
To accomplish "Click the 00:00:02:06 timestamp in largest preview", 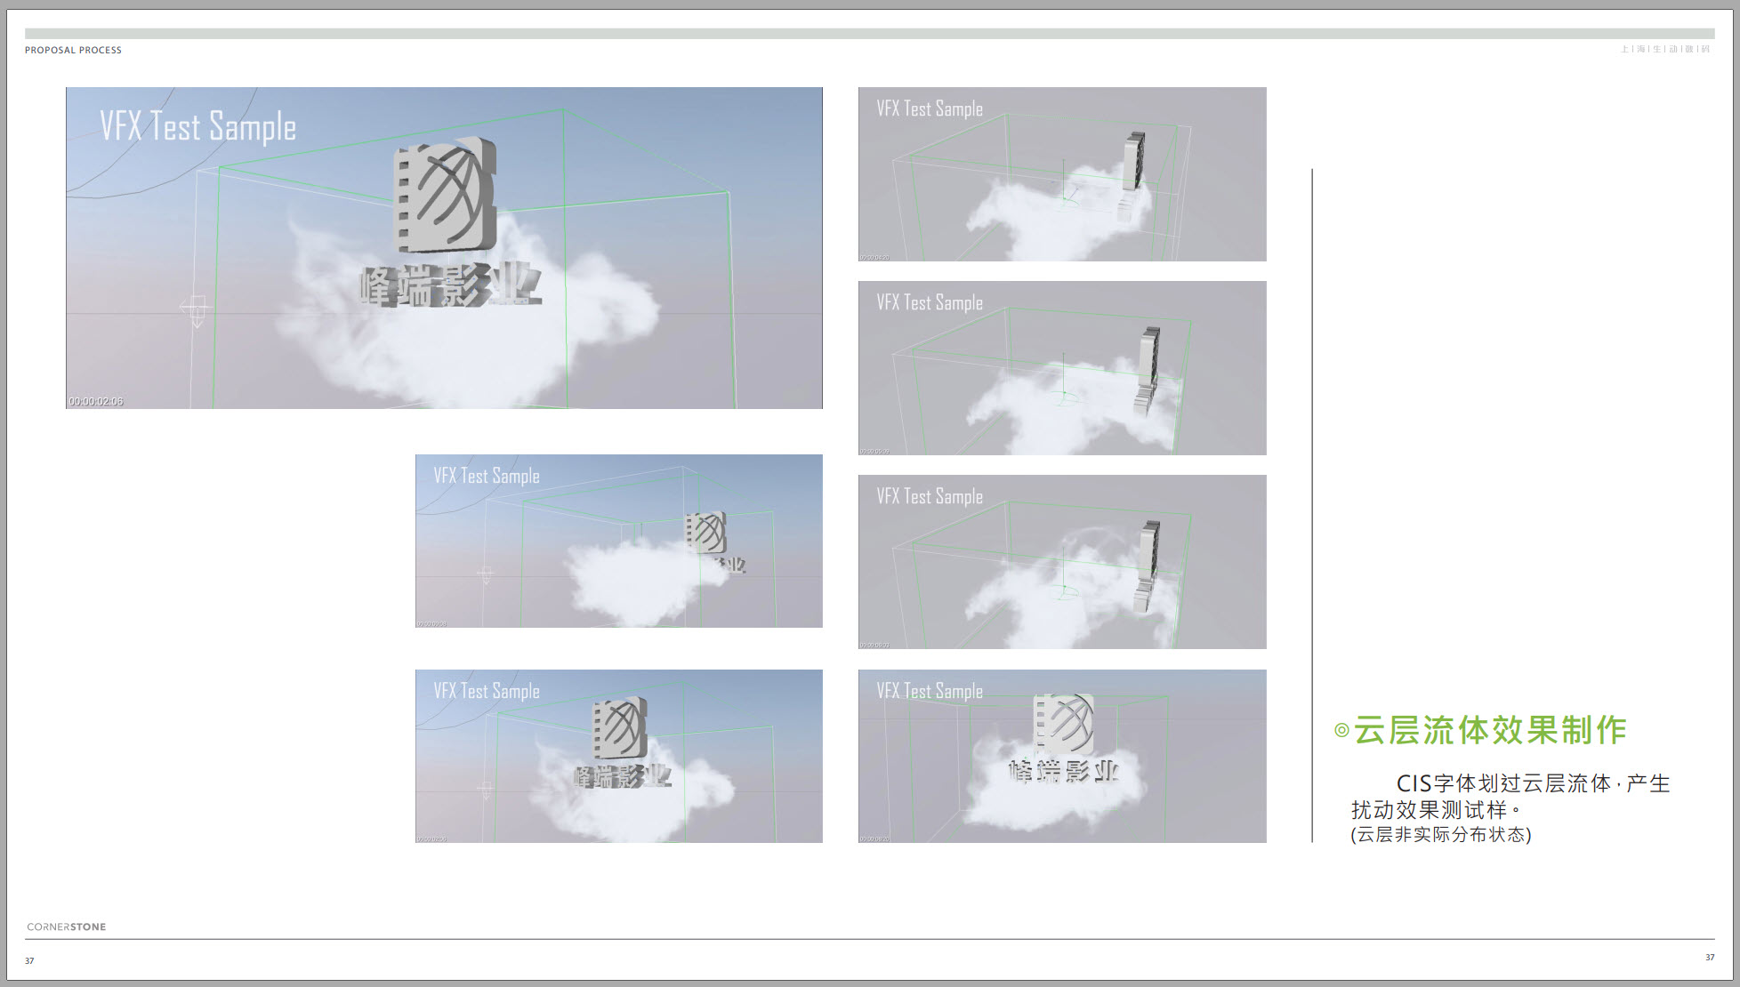I will pos(96,402).
